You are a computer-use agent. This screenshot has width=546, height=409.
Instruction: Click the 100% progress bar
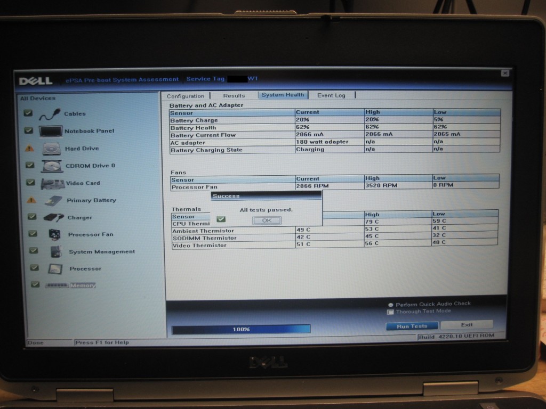tap(241, 329)
